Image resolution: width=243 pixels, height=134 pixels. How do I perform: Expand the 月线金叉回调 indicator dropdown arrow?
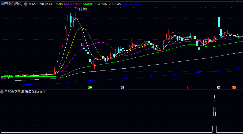(x=2, y=92)
